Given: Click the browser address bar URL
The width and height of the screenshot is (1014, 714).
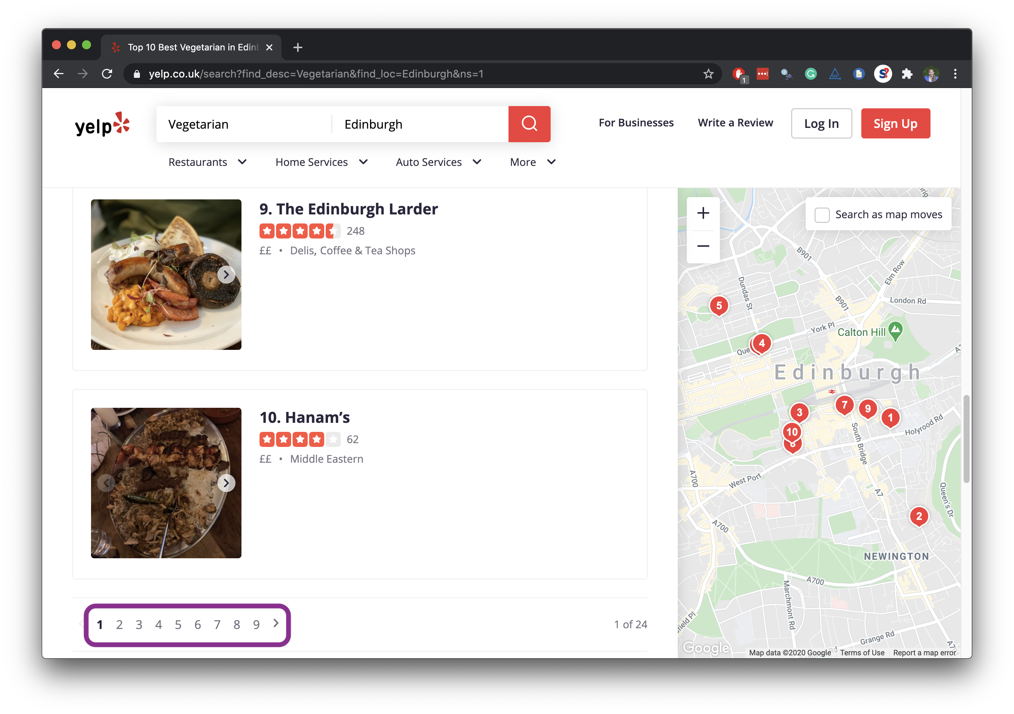Looking at the screenshot, I should click(316, 74).
